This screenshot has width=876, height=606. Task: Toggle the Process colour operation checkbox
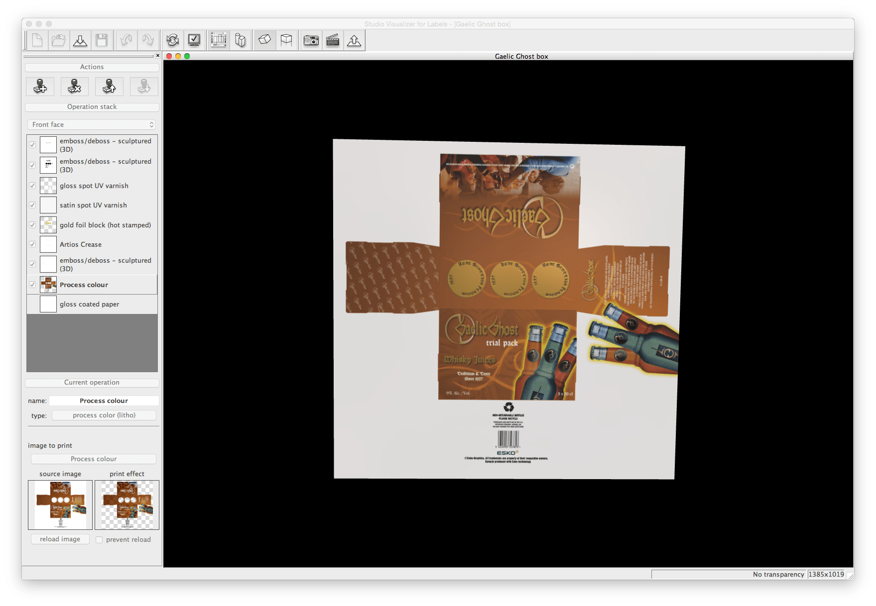pyautogui.click(x=32, y=285)
